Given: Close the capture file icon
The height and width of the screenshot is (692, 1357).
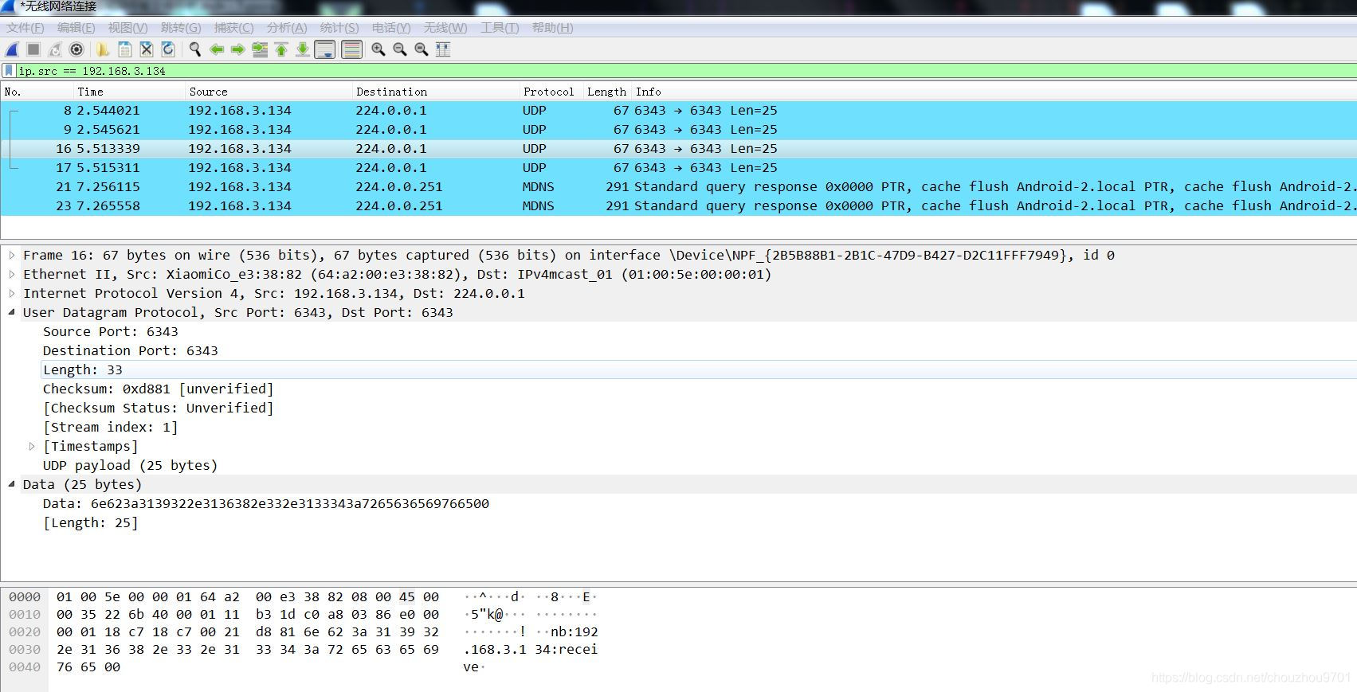Looking at the screenshot, I should tap(146, 49).
